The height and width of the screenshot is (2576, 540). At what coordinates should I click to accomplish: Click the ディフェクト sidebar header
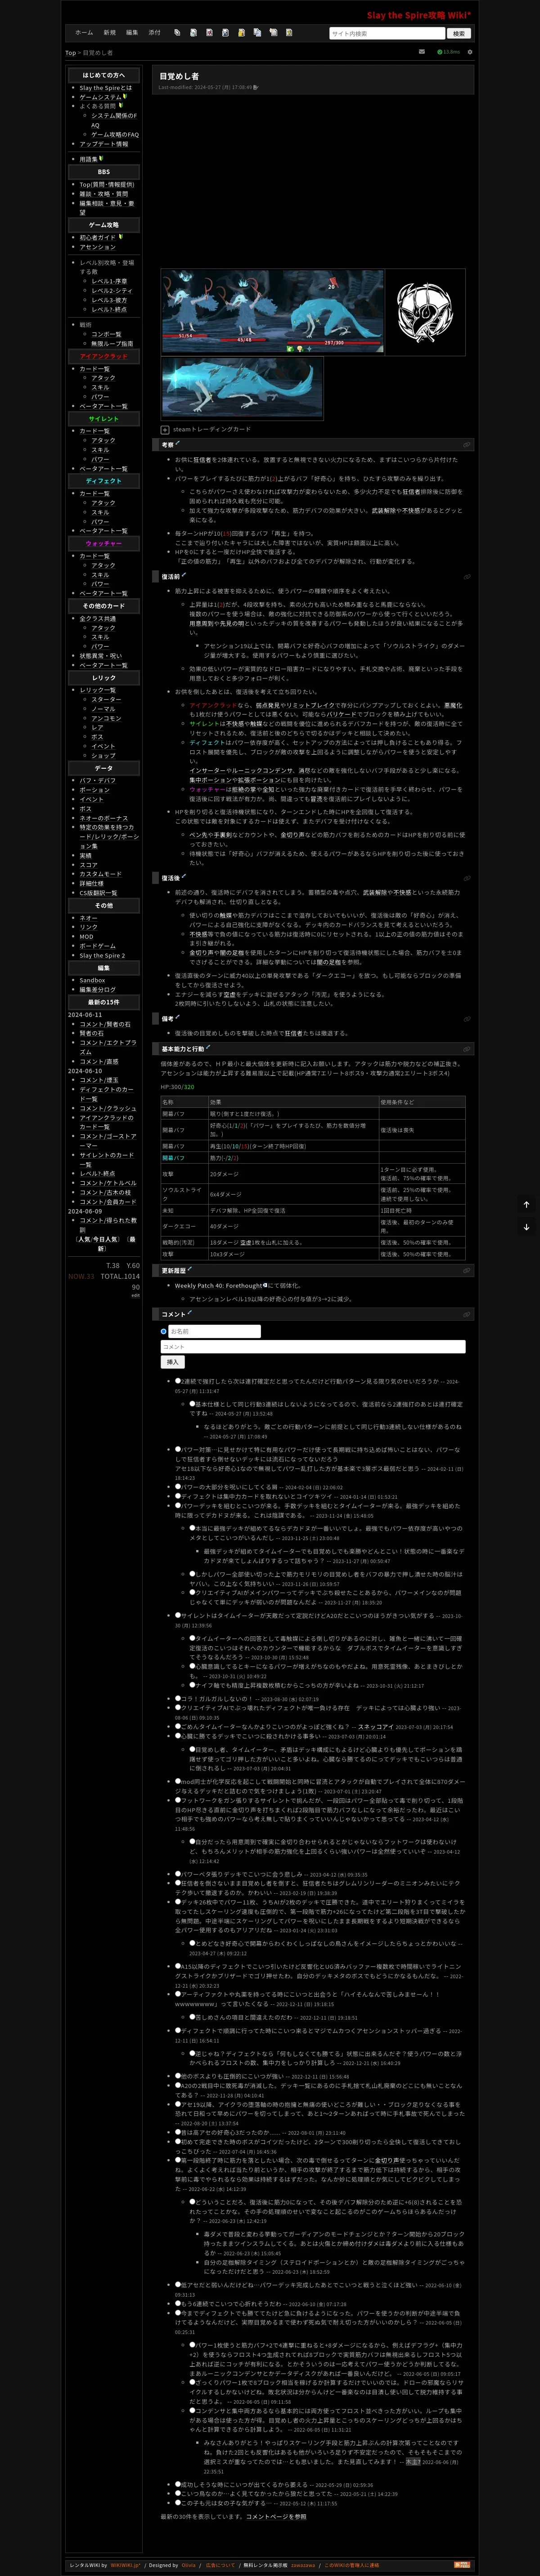104,481
